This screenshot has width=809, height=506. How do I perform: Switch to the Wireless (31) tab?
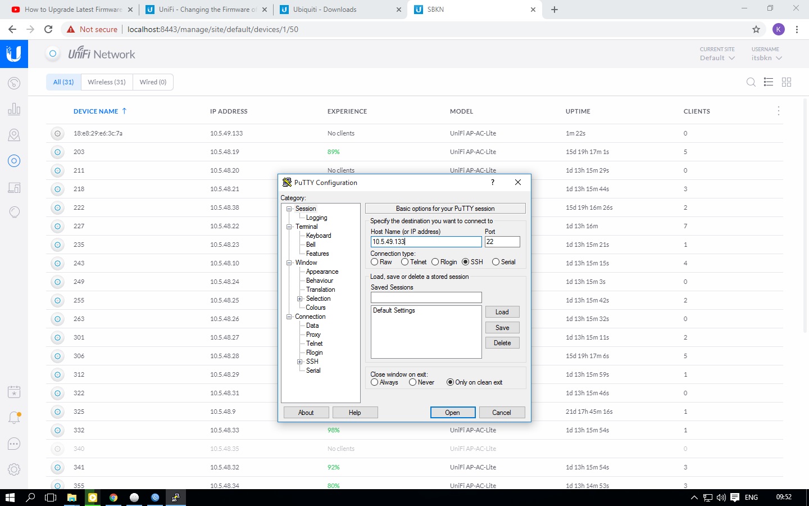pos(107,82)
